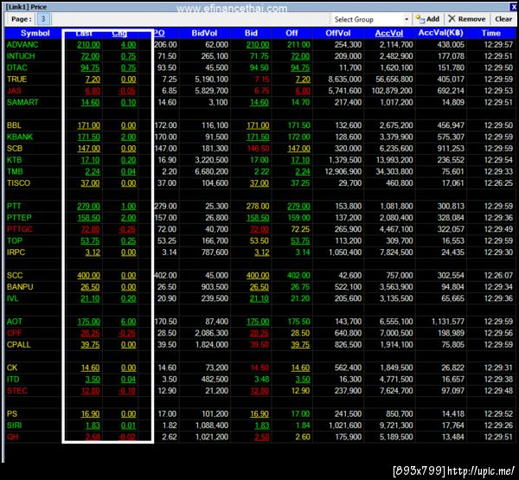Select the IRPC symbol

[16, 253]
